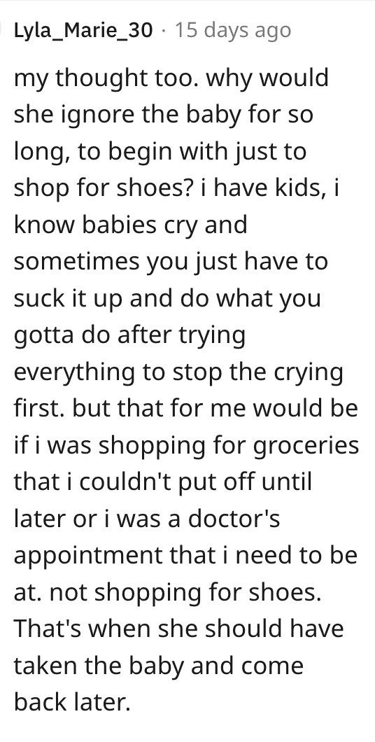Screen dimensions: 375x742
Task: Click the partial avatar beside Lyla_Marie_30
Action: [2, 29]
